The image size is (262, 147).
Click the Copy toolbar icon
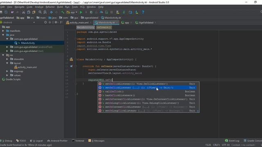pyautogui.click(x=29, y=12)
